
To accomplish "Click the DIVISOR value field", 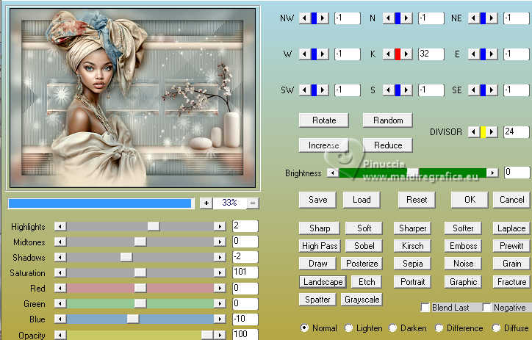I will (x=517, y=132).
